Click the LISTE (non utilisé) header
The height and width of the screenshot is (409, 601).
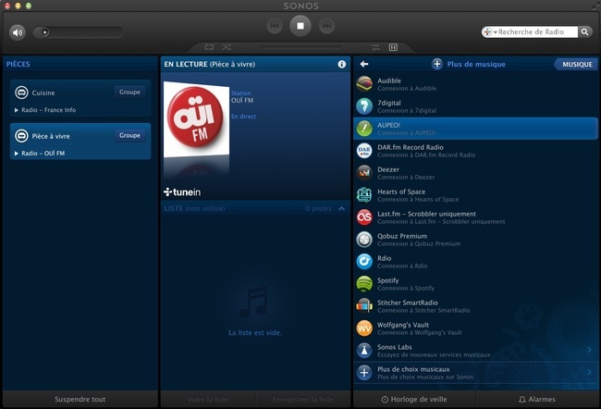[194, 208]
